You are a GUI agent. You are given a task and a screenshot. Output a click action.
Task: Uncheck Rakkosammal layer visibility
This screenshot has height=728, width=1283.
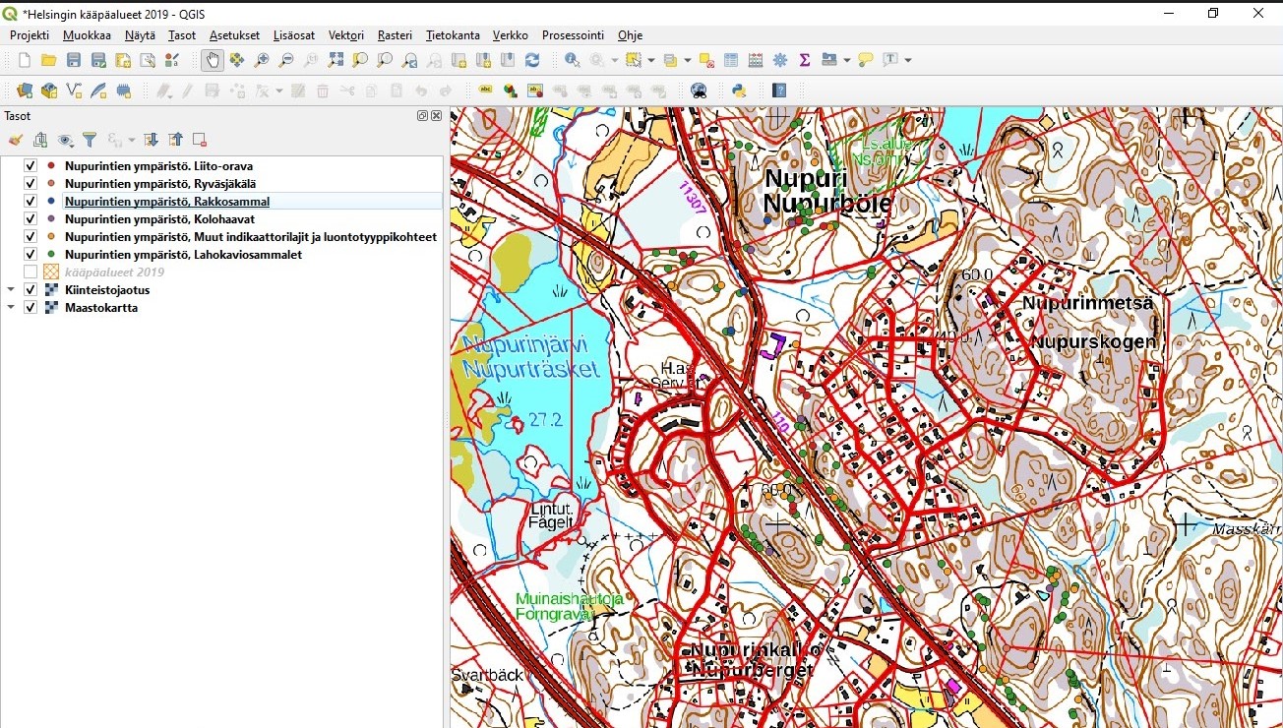31,202
